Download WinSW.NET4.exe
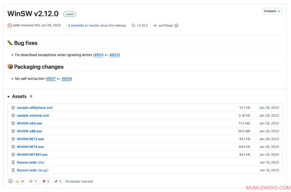291x192 pixels. (x=30, y=147)
